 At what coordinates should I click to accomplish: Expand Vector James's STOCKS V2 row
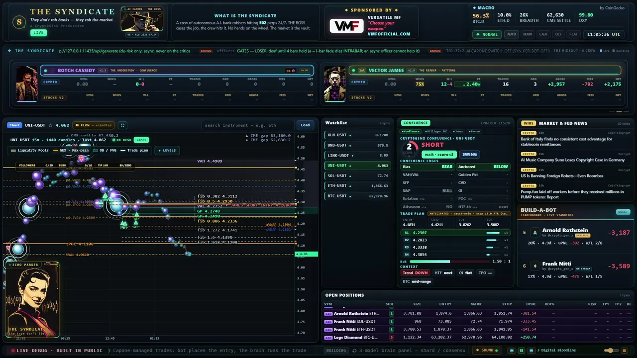361,97
